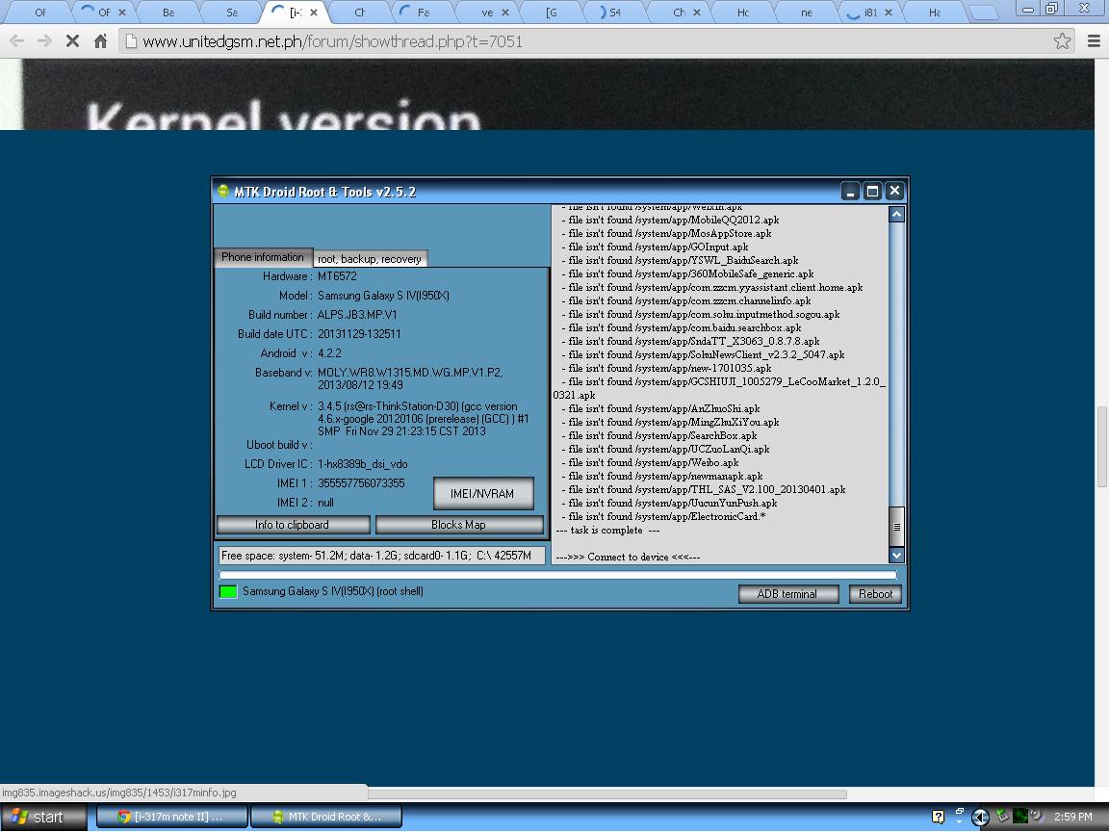Click the status text 'Samsung Galaxy S IV(I950X) (root shell)'
Image resolution: width=1109 pixels, height=832 pixels.
333,591
